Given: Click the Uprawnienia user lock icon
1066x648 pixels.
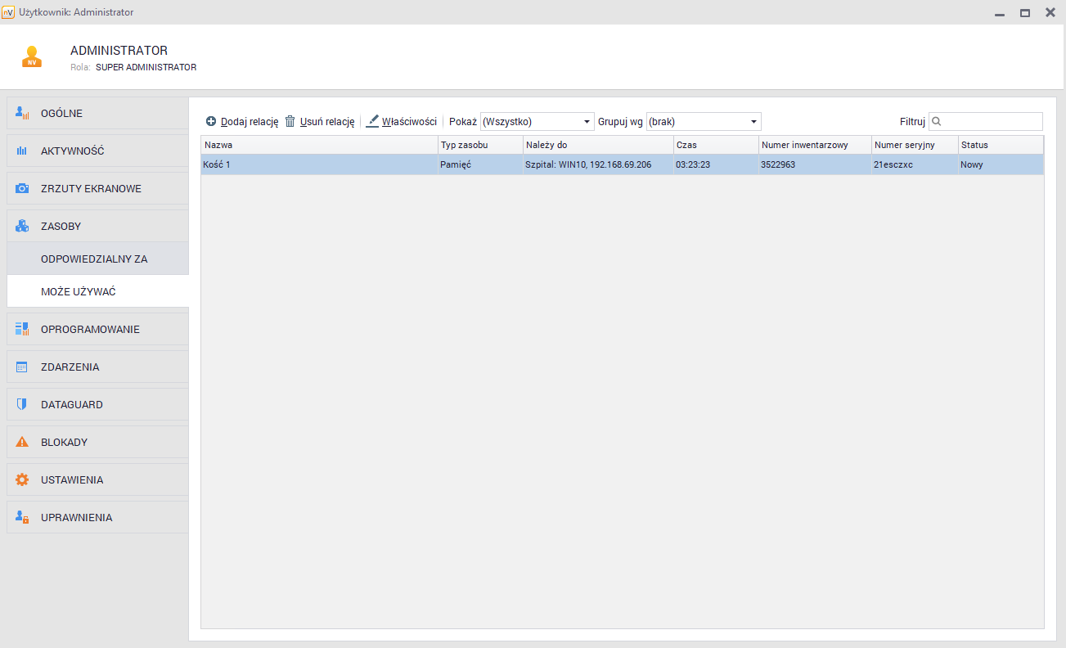Looking at the screenshot, I should [22, 518].
